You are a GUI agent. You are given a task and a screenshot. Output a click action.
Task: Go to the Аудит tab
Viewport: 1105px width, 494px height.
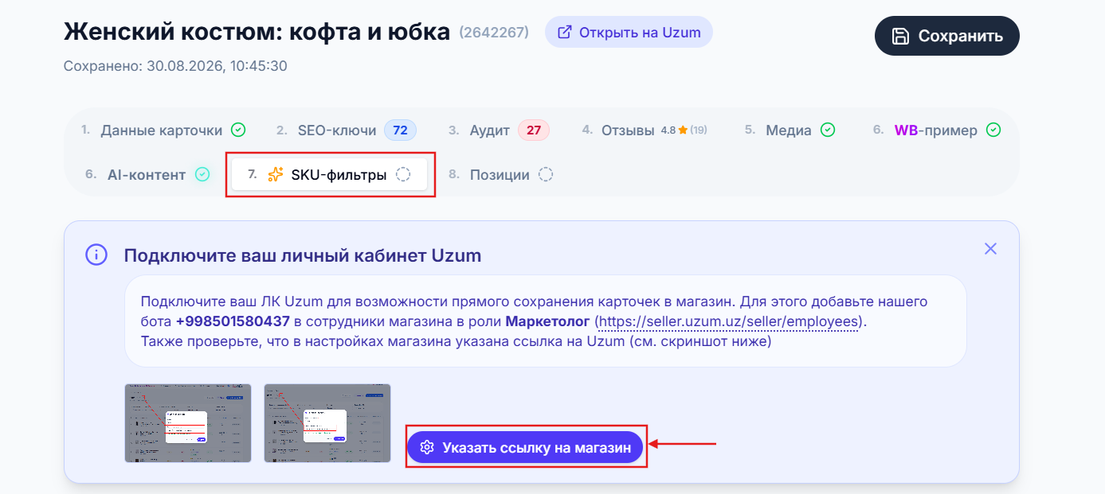point(498,130)
